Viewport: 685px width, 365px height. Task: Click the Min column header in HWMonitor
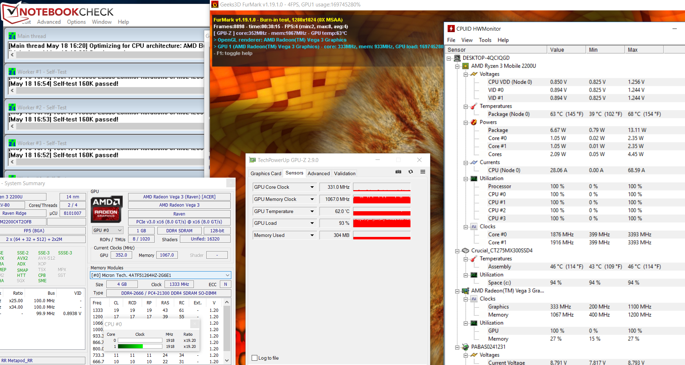tap(605, 50)
